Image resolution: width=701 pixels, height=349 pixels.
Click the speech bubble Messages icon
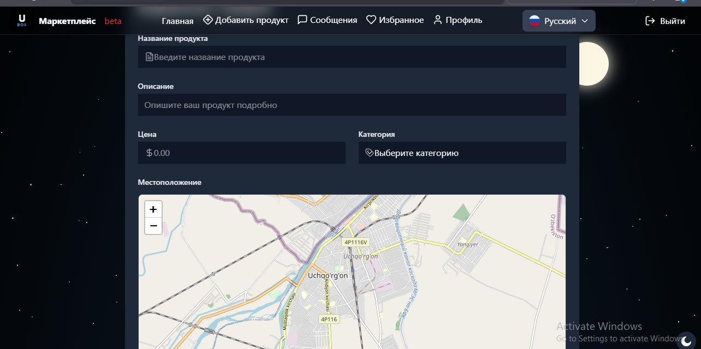(302, 20)
